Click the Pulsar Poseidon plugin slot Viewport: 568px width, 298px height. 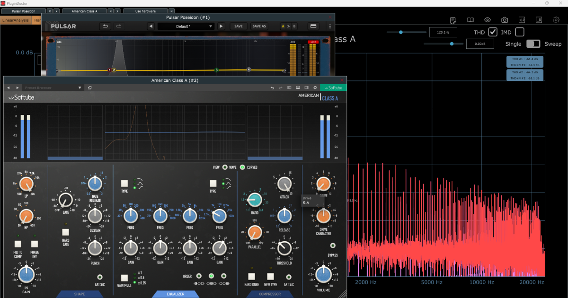23,10
